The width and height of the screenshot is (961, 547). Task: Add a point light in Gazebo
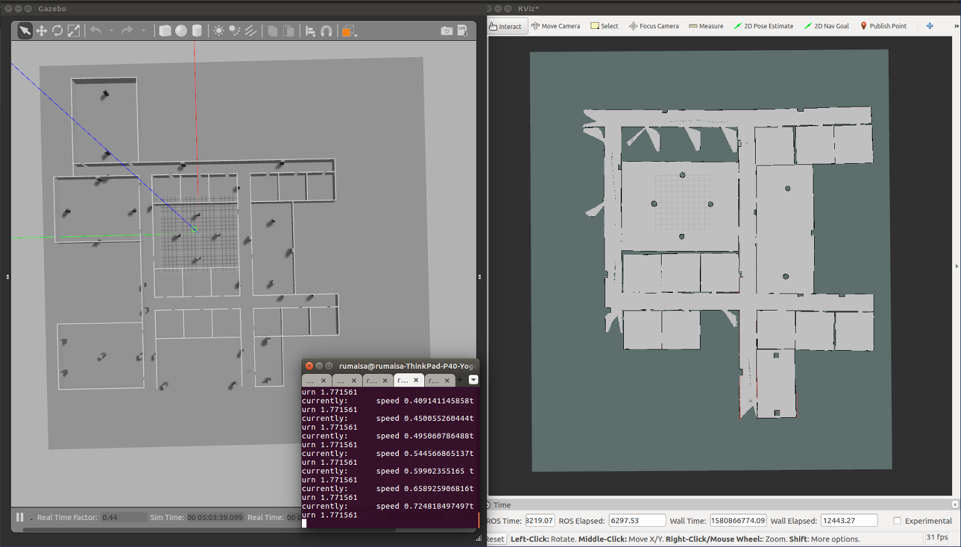tap(218, 31)
